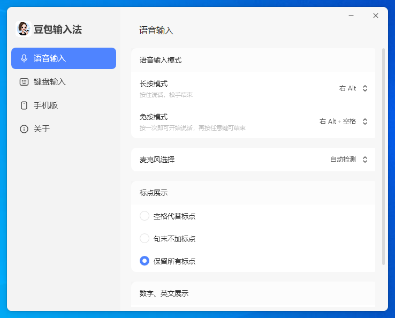Click the 空格代替标点 label text
395x318 pixels.
[174, 216]
